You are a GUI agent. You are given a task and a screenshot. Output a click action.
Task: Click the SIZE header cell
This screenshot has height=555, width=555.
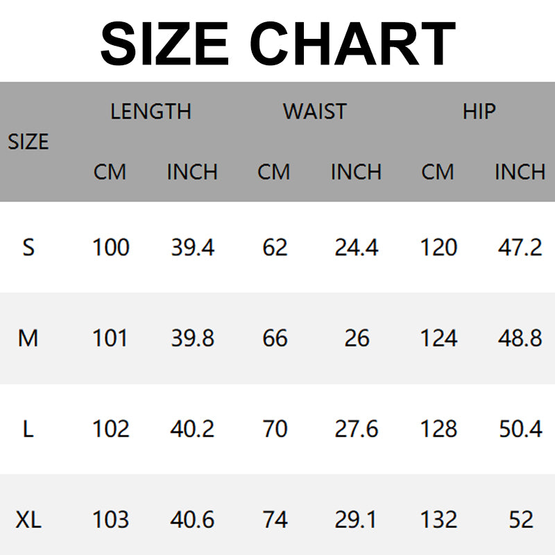(x=28, y=142)
